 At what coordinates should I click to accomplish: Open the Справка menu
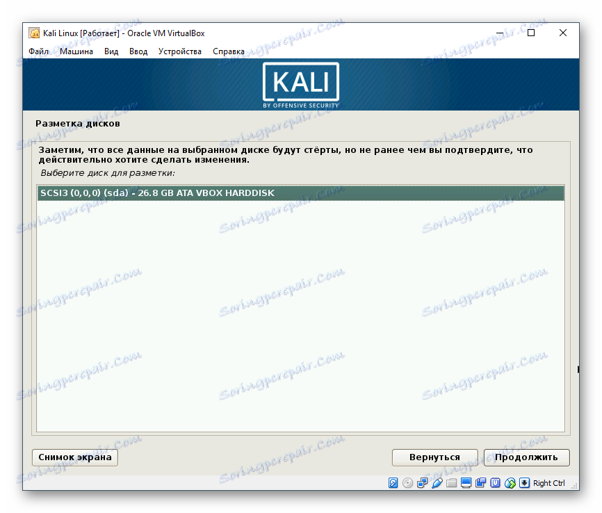pyautogui.click(x=229, y=51)
